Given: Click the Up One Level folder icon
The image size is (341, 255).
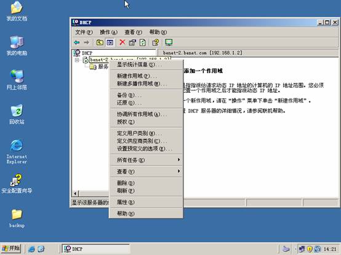Looking at the screenshot, I should (100, 42).
